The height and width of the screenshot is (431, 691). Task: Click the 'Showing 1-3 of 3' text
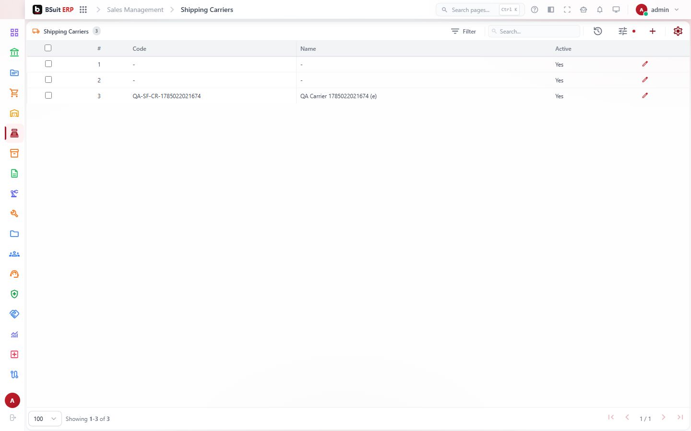click(88, 419)
